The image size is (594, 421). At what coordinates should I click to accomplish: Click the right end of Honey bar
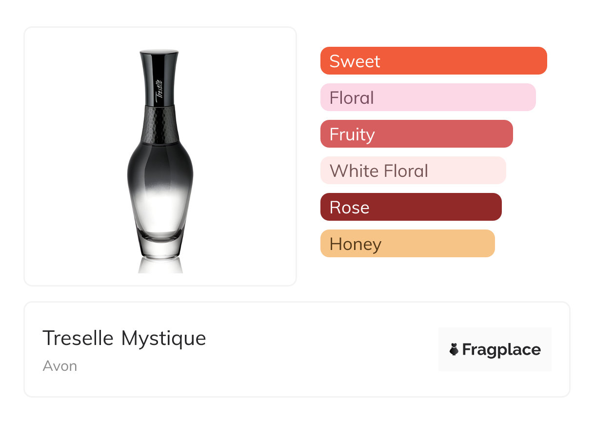487,244
